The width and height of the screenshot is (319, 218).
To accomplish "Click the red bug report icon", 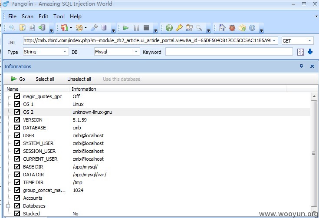I will [232, 28].
